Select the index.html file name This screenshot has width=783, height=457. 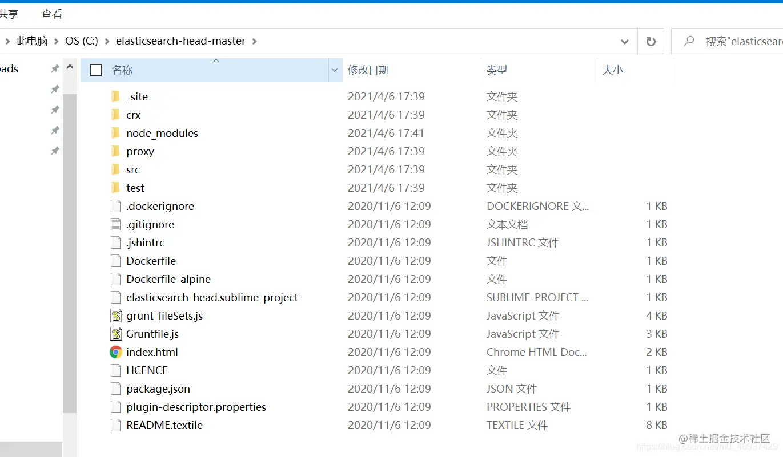click(x=152, y=352)
